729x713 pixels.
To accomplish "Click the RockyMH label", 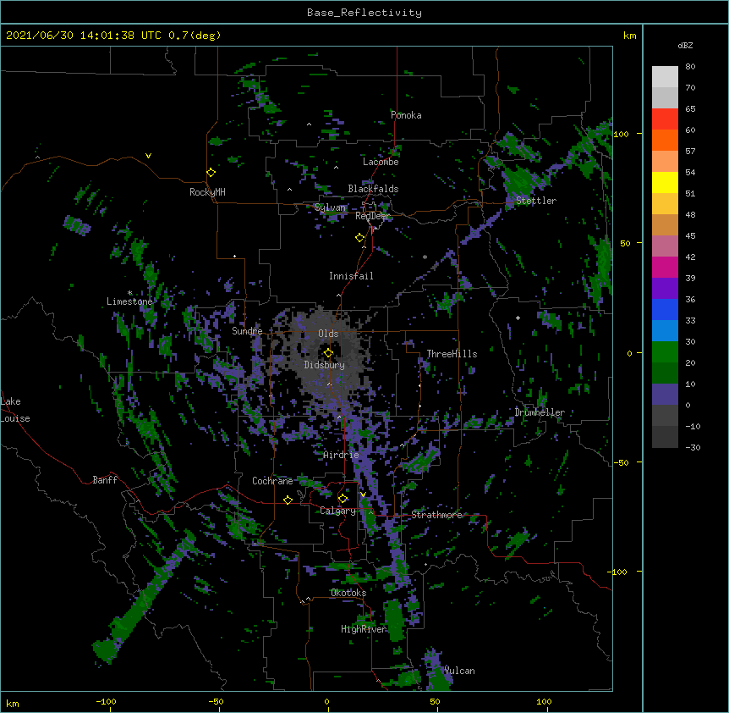I will [x=207, y=192].
